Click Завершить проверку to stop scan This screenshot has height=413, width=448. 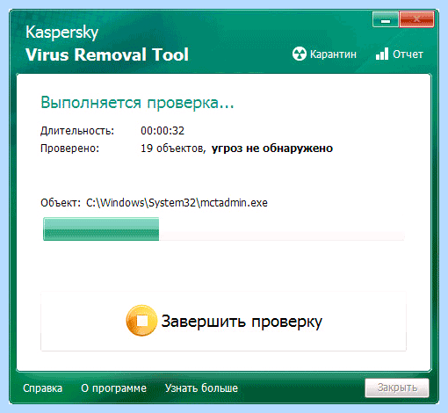pos(223,322)
